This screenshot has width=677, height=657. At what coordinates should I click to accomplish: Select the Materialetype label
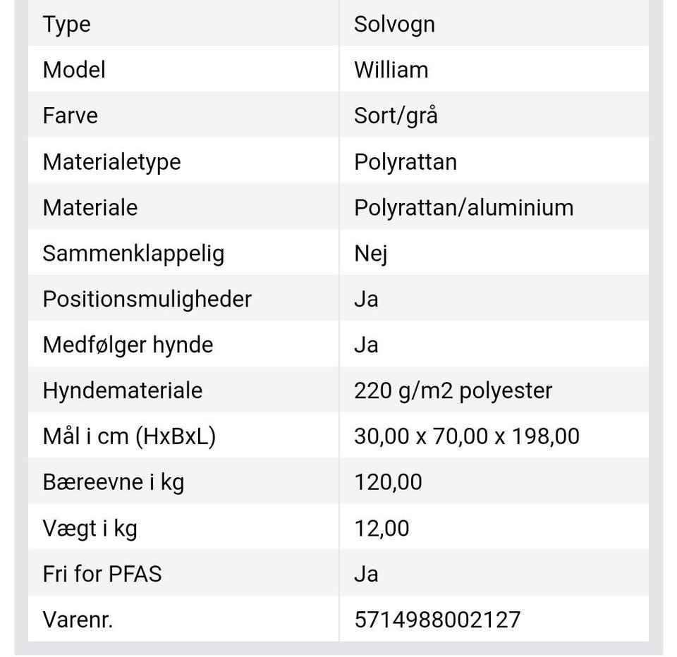[x=111, y=161]
